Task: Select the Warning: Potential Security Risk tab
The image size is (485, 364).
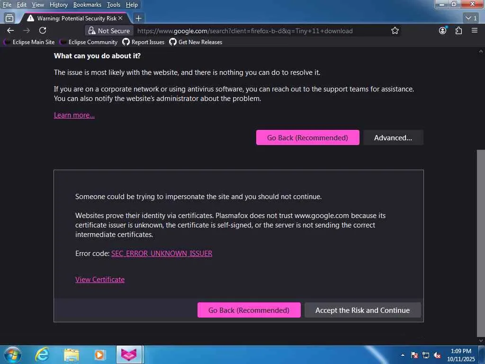Action: coord(74,18)
